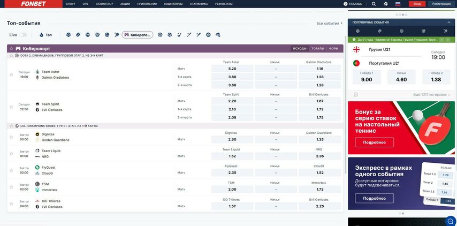Open the chat support bubble icon
The width and height of the screenshot is (457, 226).
[x=451, y=221]
